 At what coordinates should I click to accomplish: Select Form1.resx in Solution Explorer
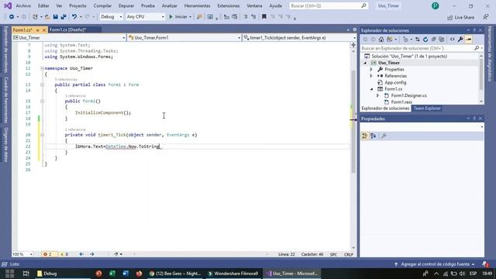401,102
